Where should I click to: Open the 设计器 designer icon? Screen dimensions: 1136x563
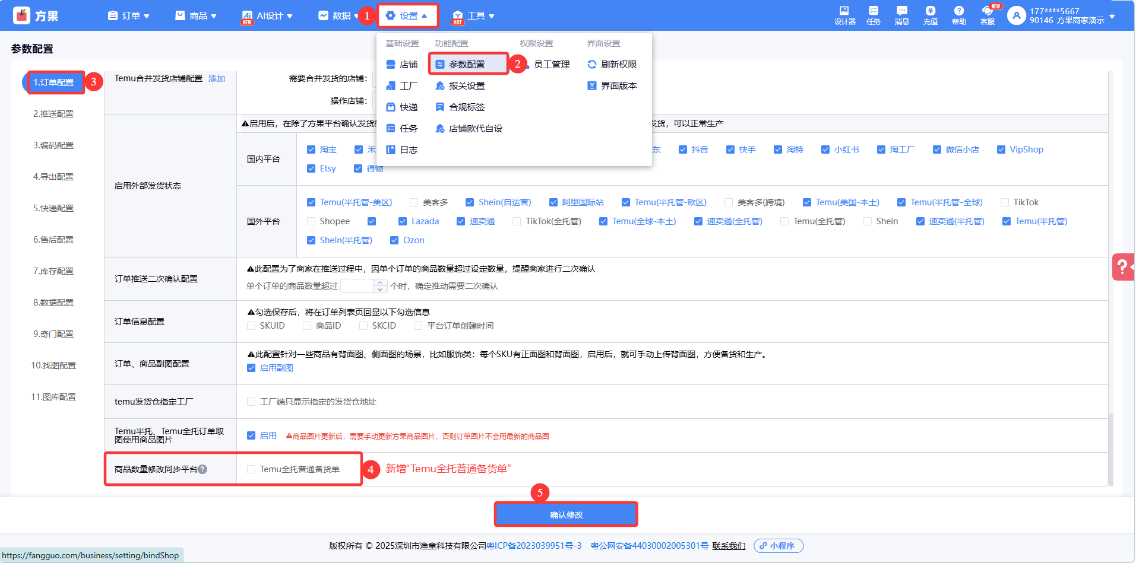(844, 15)
